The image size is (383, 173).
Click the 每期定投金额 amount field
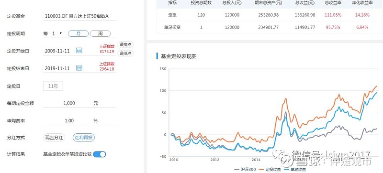pos(79,103)
